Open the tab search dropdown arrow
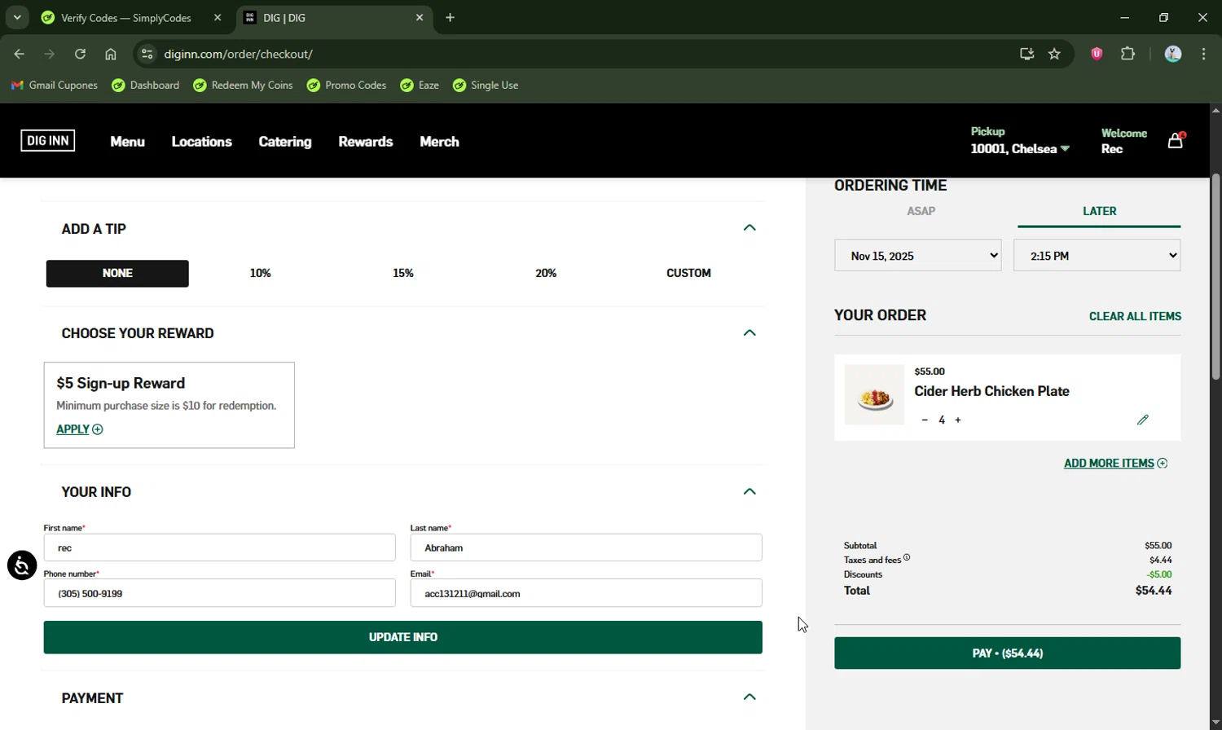 click(x=16, y=17)
